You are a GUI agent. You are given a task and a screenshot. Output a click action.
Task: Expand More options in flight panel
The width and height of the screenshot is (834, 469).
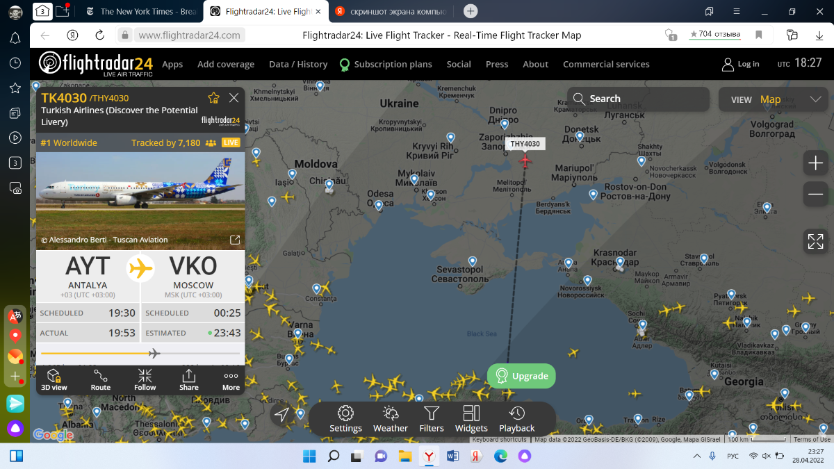coord(231,379)
